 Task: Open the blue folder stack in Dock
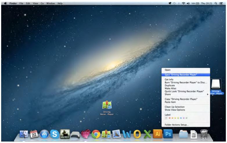(x=183, y=134)
